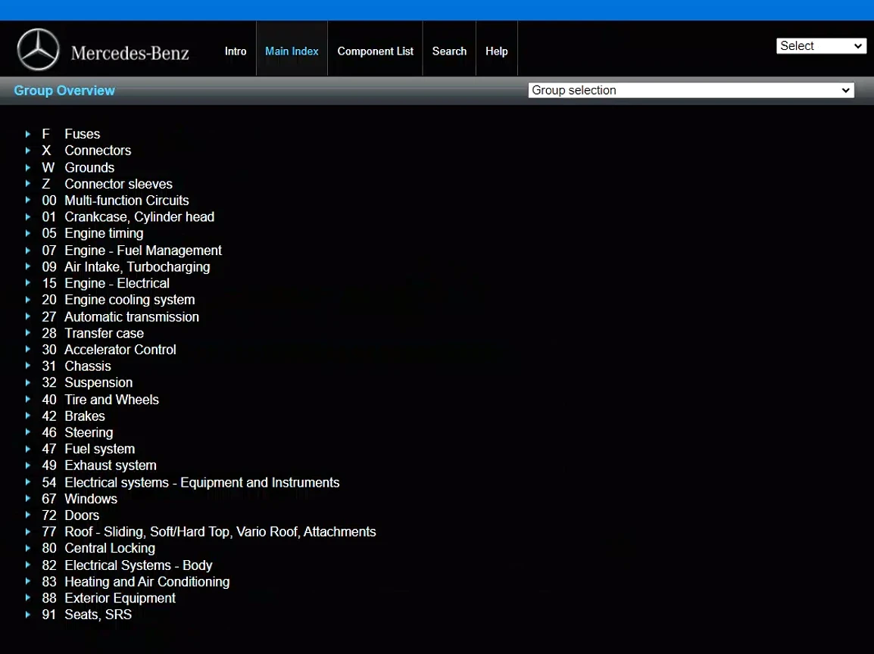Expand the arrow beside 42 Brakes

[x=28, y=416]
